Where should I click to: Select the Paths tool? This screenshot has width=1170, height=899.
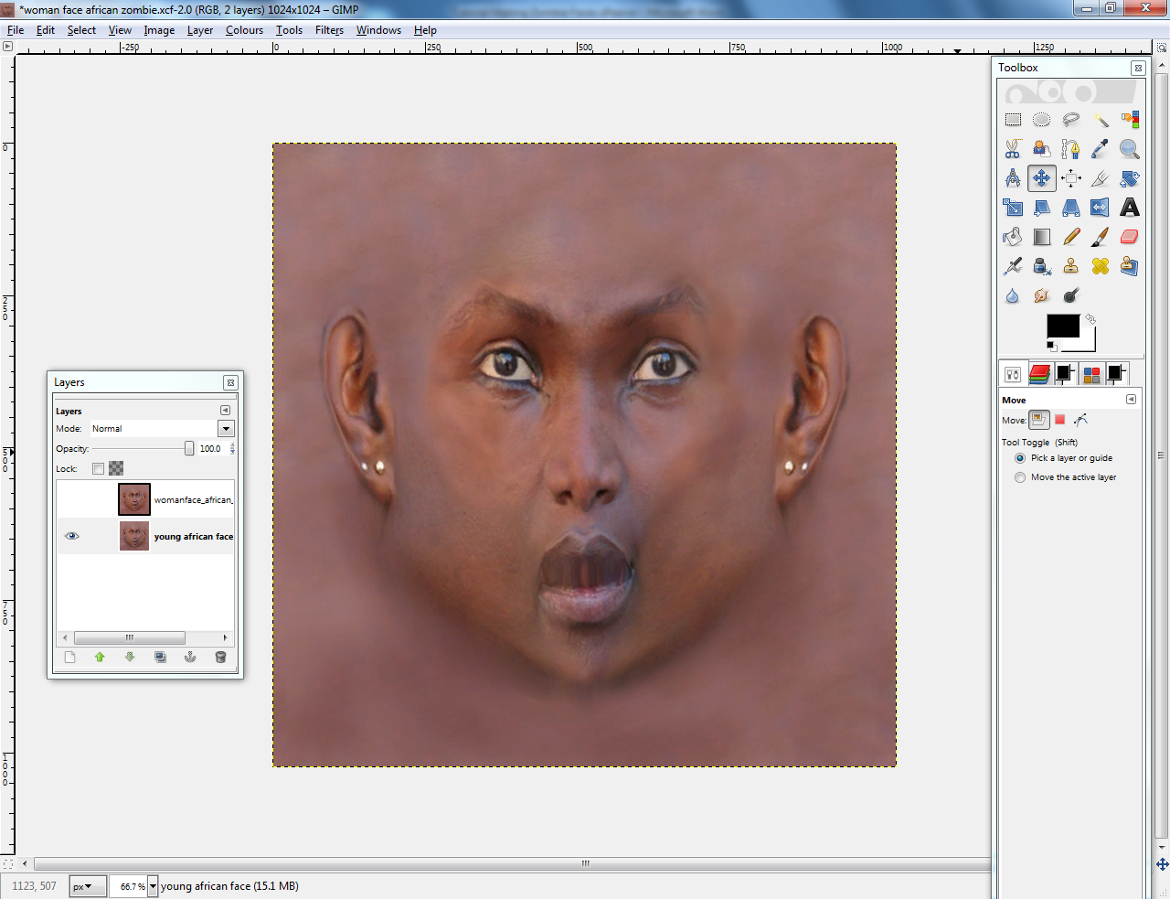coord(1071,149)
